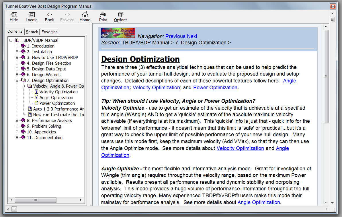Click topic page icon for Angle Optmization
Viewport: 342px width, 217px height.
(36, 97)
